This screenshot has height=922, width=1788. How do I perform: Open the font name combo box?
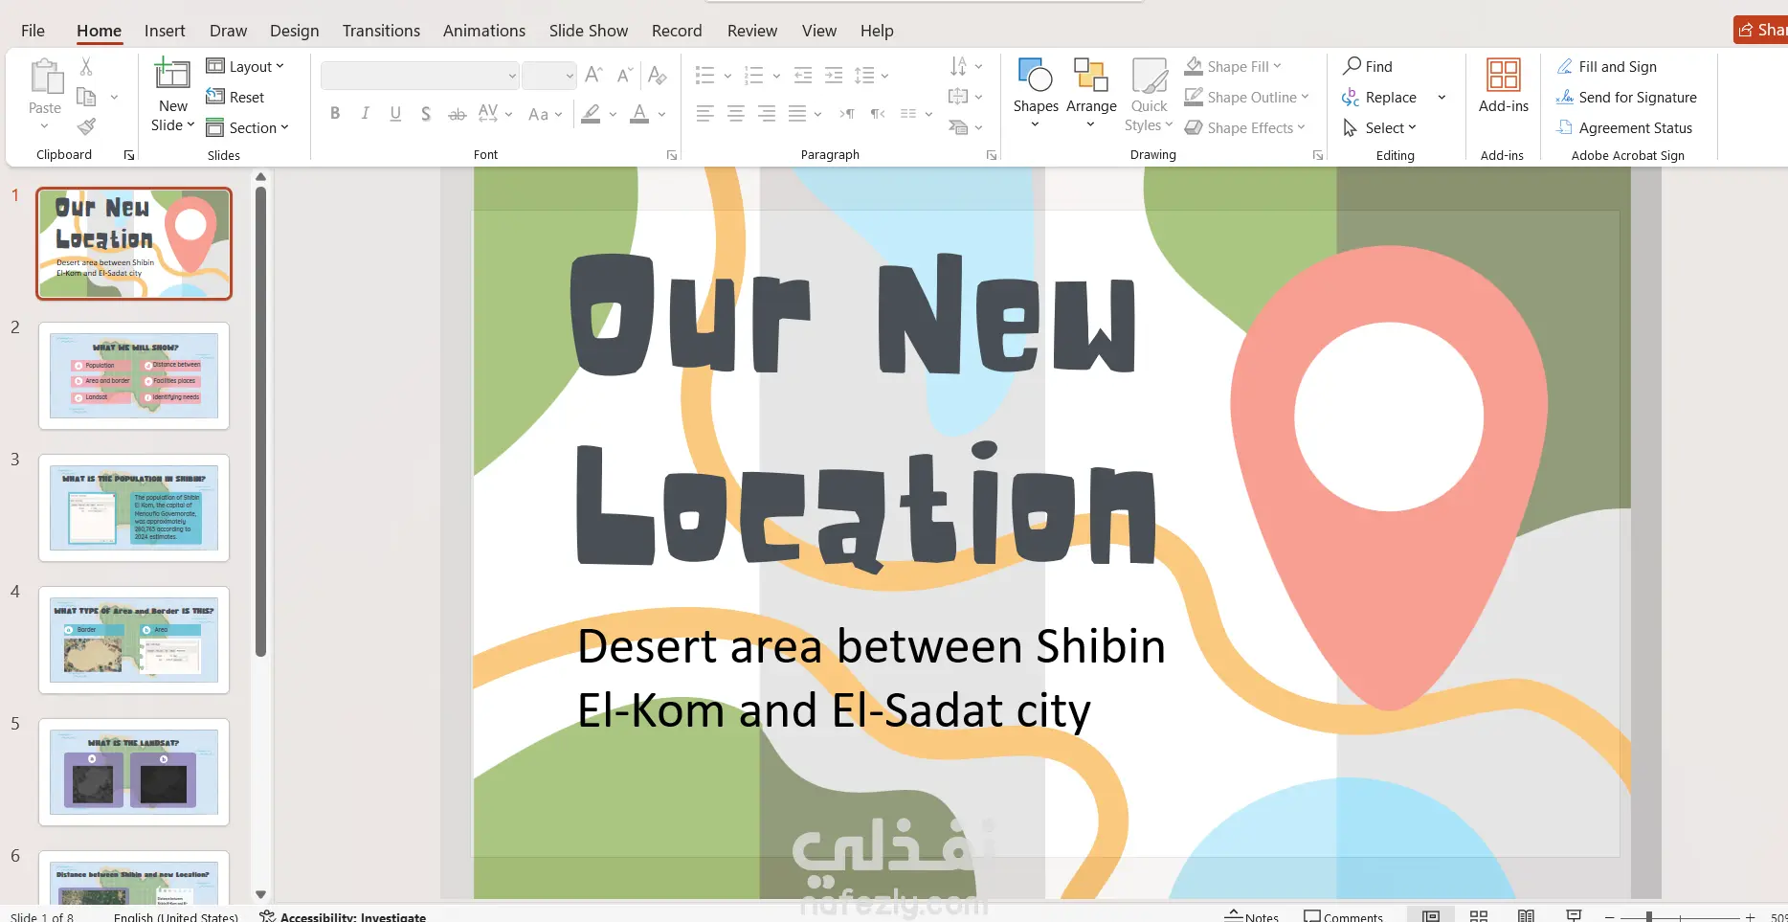point(420,75)
